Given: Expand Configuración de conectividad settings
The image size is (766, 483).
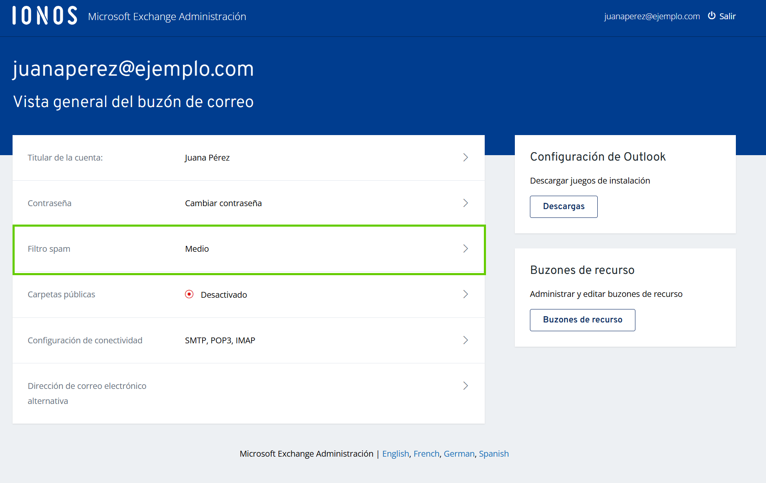Looking at the screenshot, I should click(x=465, y=340).
